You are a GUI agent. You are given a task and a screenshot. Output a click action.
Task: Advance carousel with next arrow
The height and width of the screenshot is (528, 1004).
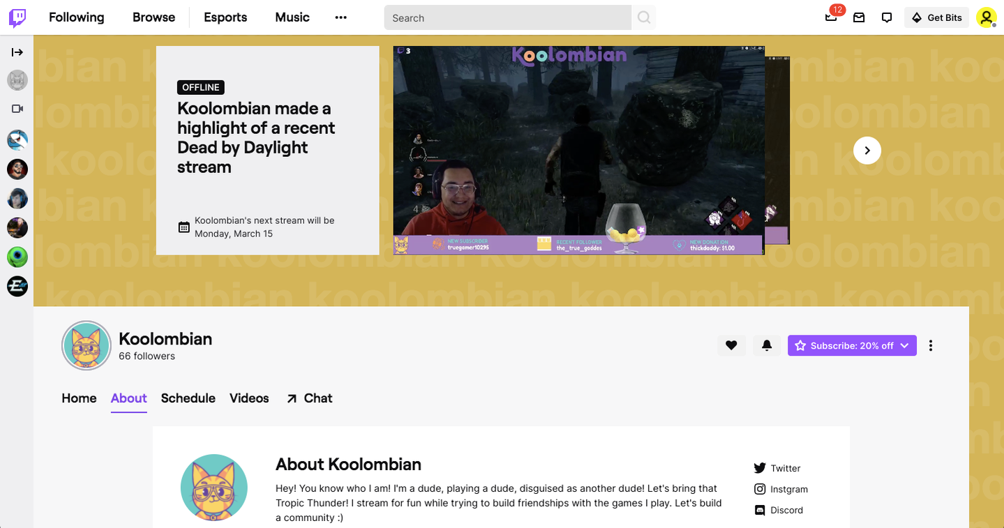pos(867,150)
